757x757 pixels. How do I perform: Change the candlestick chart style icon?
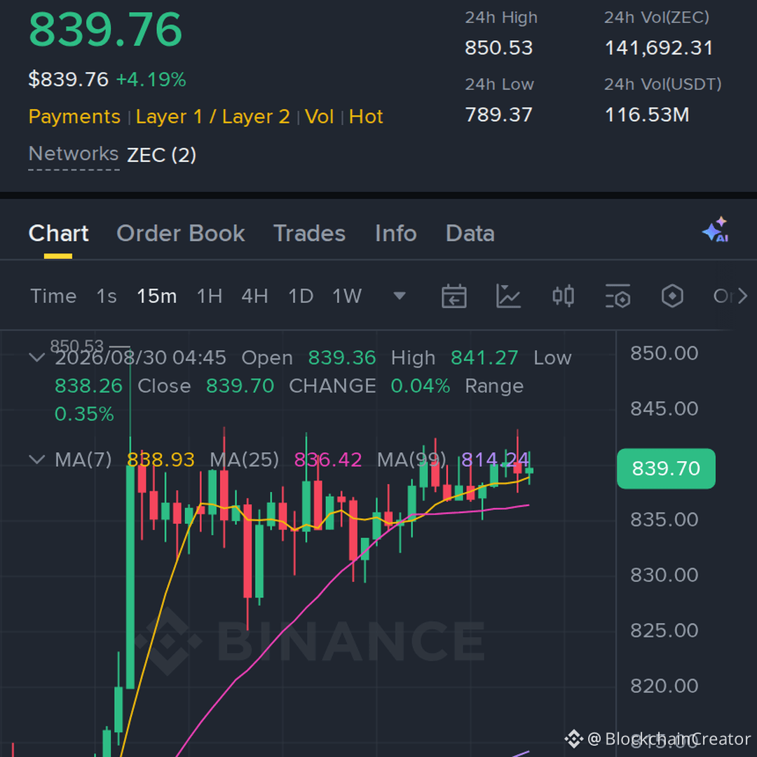[x=563, y=296]
